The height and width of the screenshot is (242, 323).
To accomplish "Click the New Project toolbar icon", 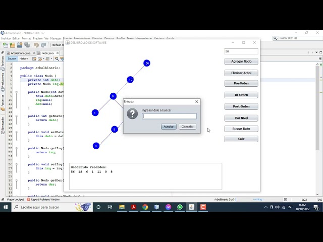I will 12,45.
